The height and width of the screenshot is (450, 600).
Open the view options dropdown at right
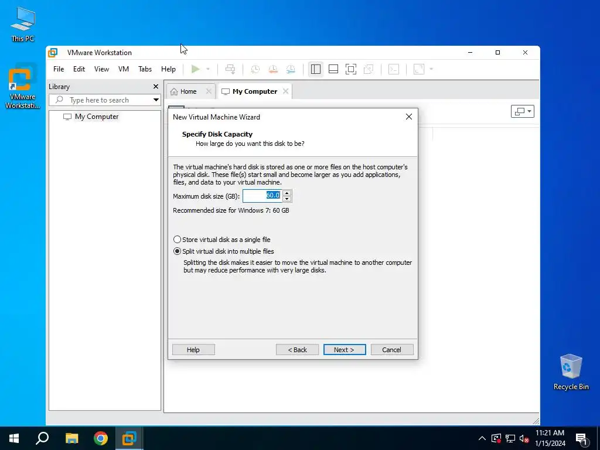(522, 111)
